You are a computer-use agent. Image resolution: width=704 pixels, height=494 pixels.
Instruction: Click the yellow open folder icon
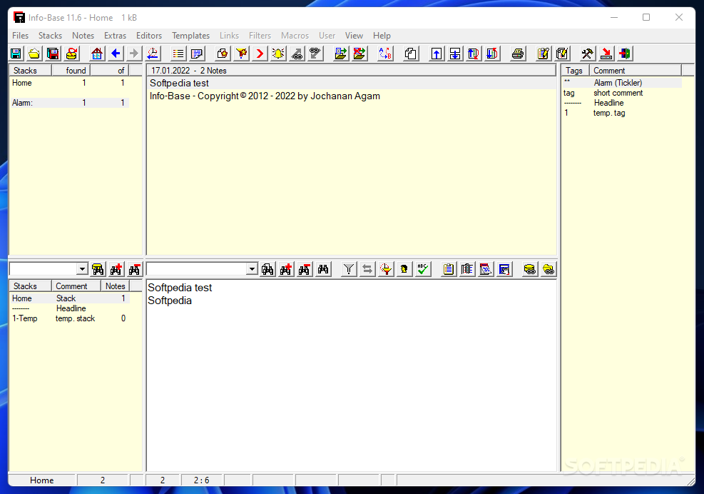pos(34,54)
